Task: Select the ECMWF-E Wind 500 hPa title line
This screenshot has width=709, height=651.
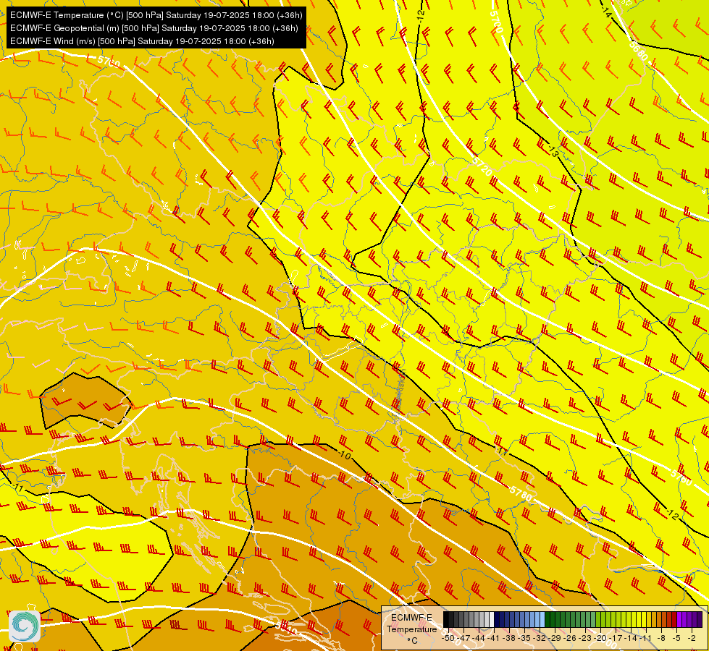Action: [x=142, y=41]
